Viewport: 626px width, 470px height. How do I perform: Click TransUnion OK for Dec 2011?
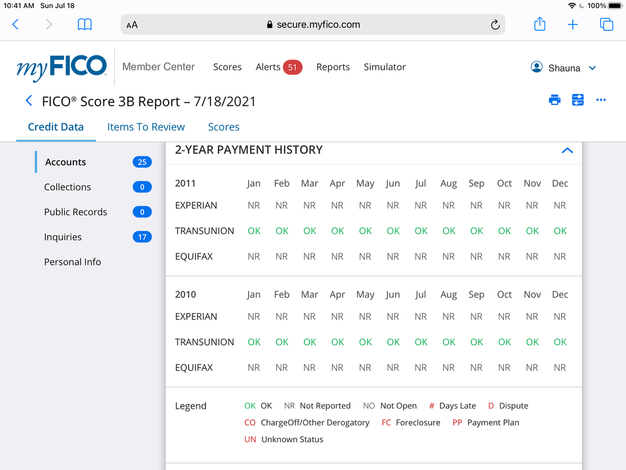[x=560, y=231]
